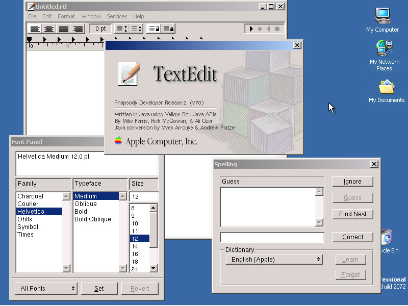Pick the diamond decimal tab from the tab well
408x306 pixels.
tap(260, 29)
